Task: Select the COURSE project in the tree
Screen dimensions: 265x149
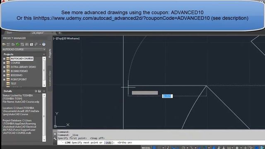Action: tap(15, 62)
